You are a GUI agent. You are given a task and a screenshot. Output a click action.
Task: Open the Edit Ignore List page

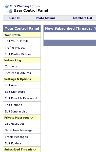(16, 111)
